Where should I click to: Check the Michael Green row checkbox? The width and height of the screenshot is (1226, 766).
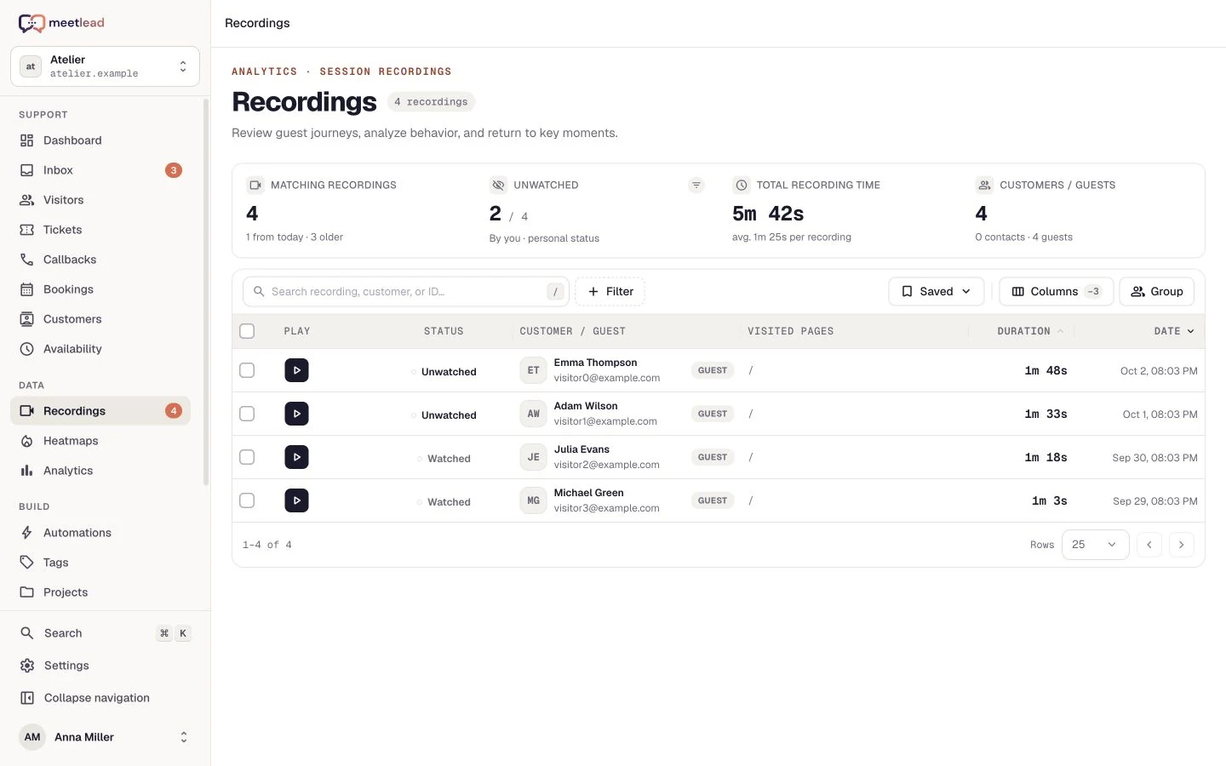(x=247, y=500)
